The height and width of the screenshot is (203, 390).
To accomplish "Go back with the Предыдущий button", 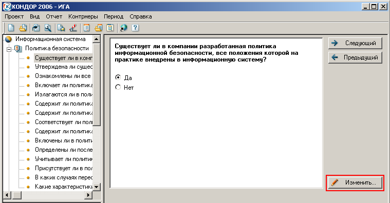I will (355, 57).
